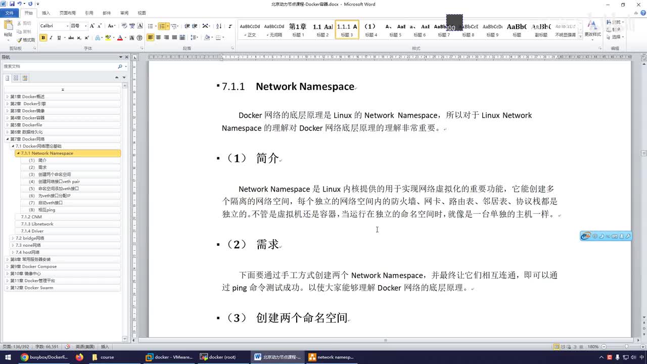The height and width of the screenshot is (364, 647).
Task: Expand 第1章 Docker概述 in navigation tree
Action: coord(7,97)
